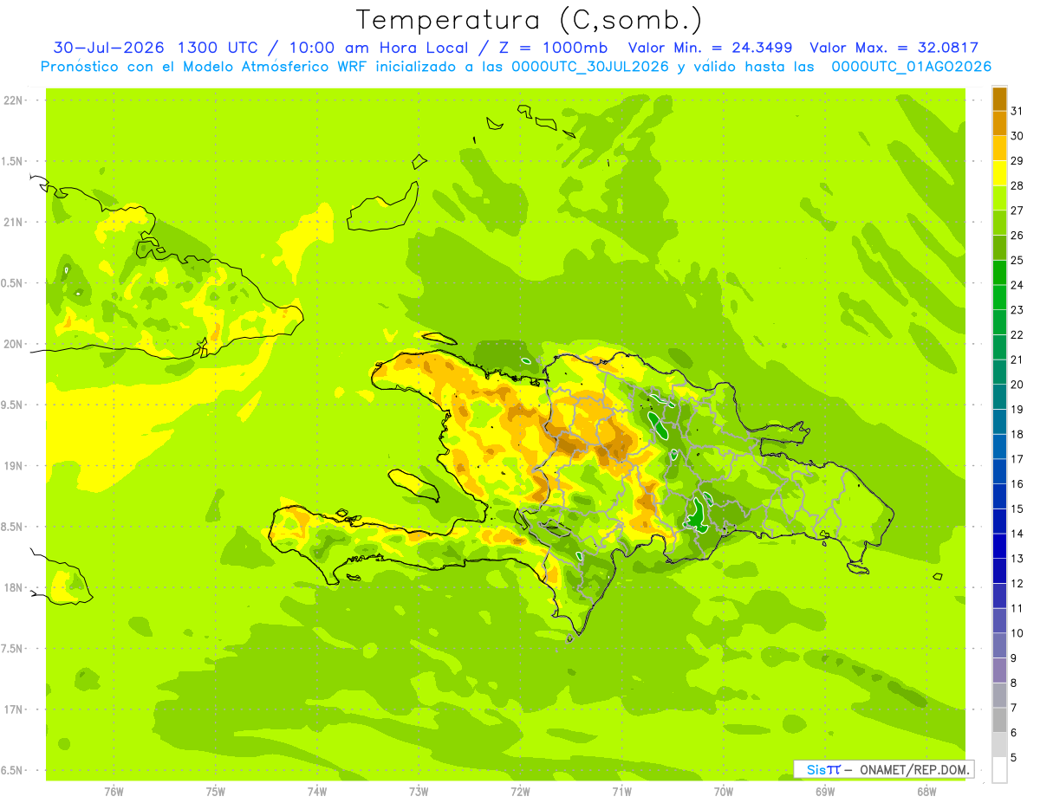Click the 71W longitude axis label
This screenshot has height=803, width=1040.
621,790
